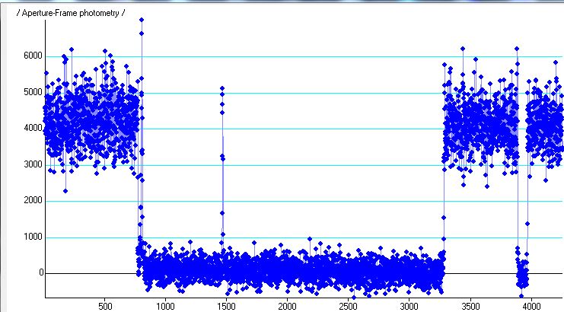Click the 3500 x-axis frame label
Image resolution: width=564 pixels, height=312 pixels.
click(x=470, y=306)
